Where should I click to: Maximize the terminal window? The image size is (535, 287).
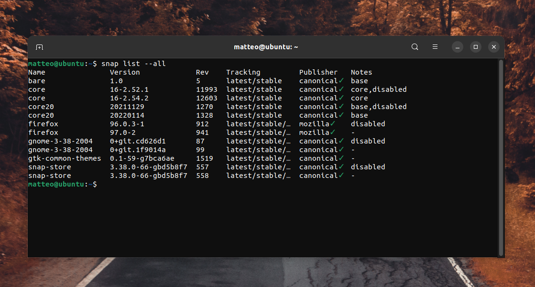[x=475, y=47]
